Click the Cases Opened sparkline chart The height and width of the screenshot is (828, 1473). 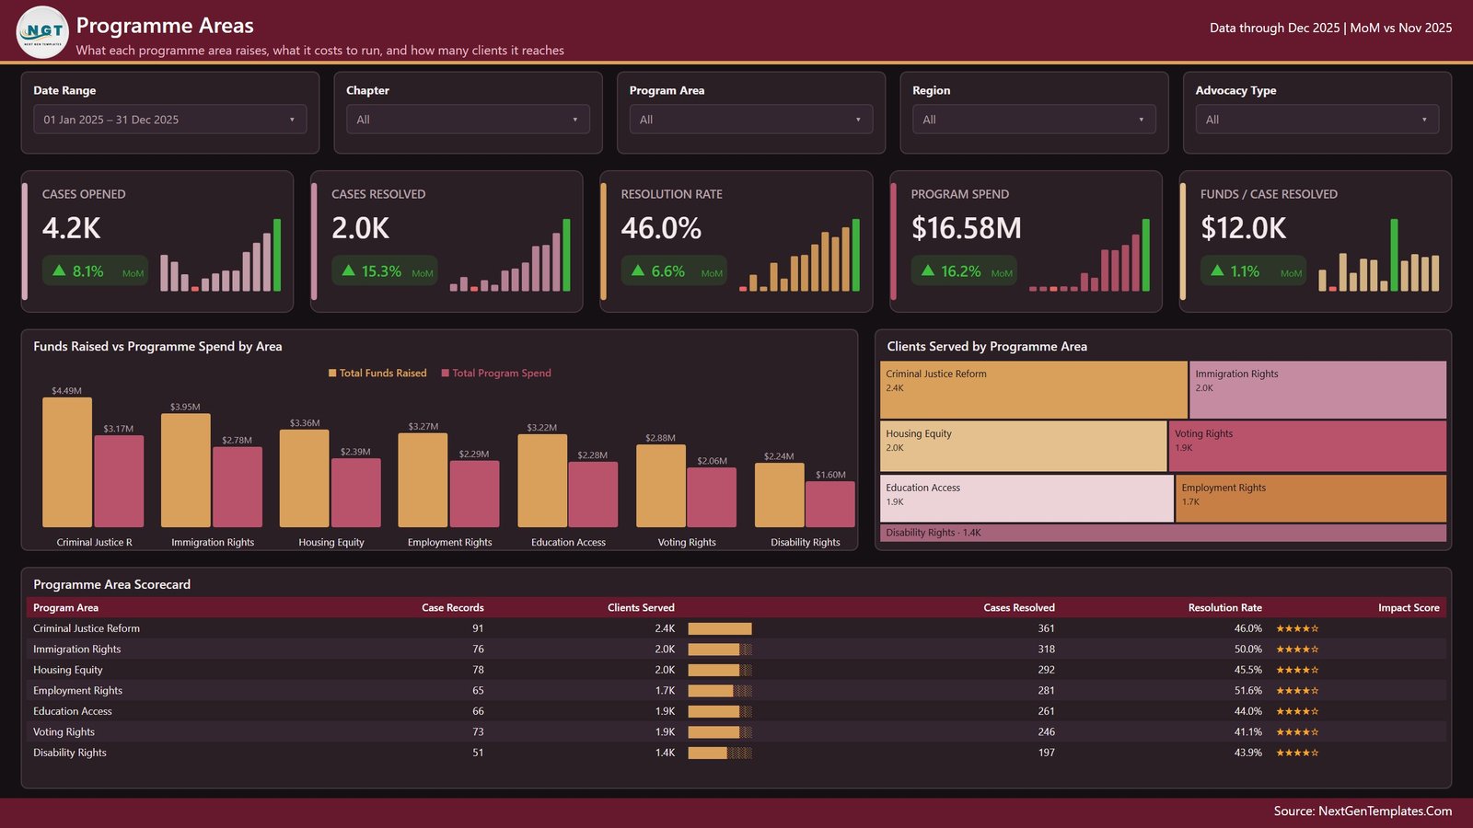click(x=221, y=255)
